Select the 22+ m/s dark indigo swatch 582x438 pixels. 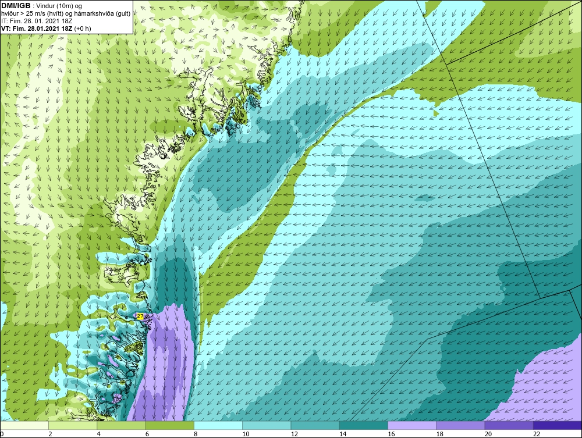557,425
